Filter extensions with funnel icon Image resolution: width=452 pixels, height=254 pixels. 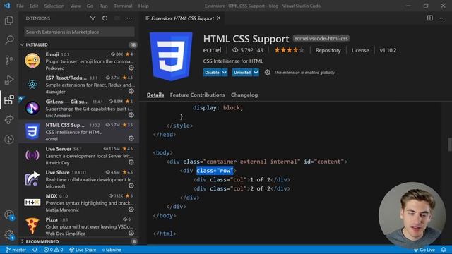tap(93, 18)
